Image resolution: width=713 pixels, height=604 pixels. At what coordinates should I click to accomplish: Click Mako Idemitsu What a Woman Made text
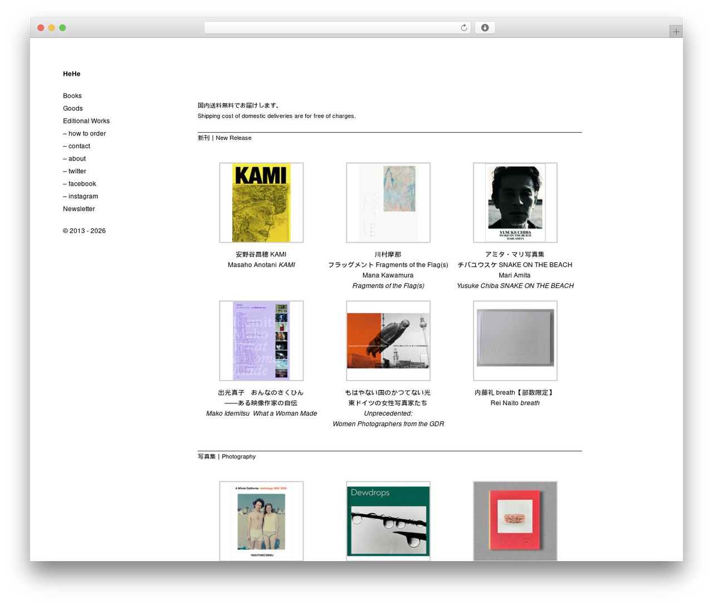pos(261,413)
